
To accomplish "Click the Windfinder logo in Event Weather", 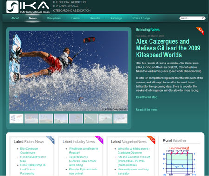I will tap(179, 148).
